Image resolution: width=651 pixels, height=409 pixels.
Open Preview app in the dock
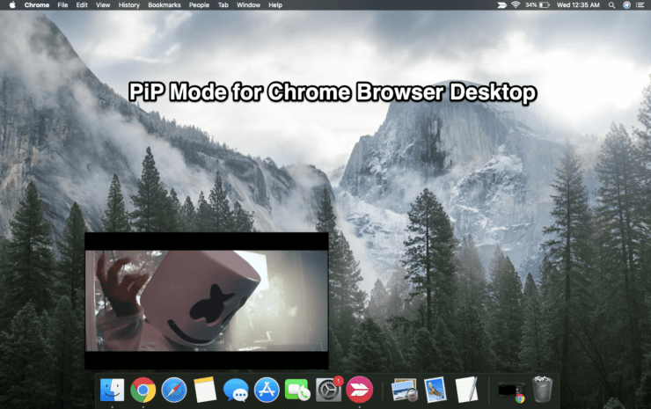pos(405,390)
